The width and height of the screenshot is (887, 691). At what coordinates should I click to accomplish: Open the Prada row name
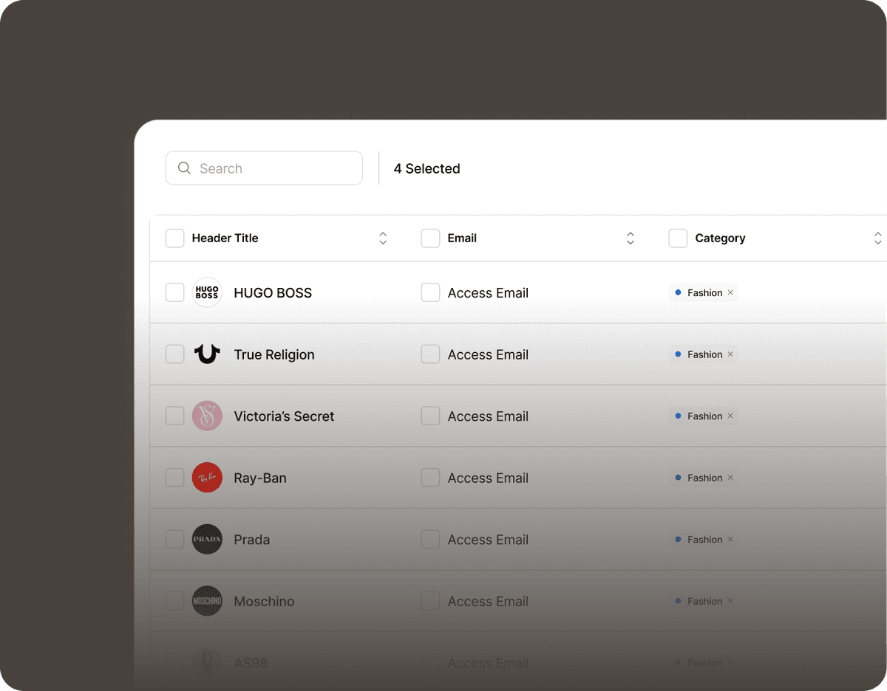(252, 540)
